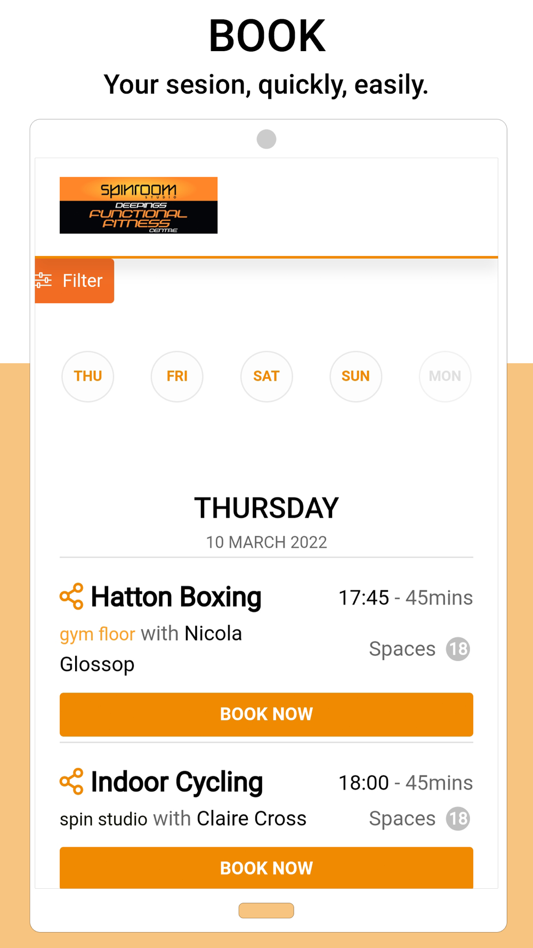
Task: Select the THU day tab
Action: click(x=88, y=376)
